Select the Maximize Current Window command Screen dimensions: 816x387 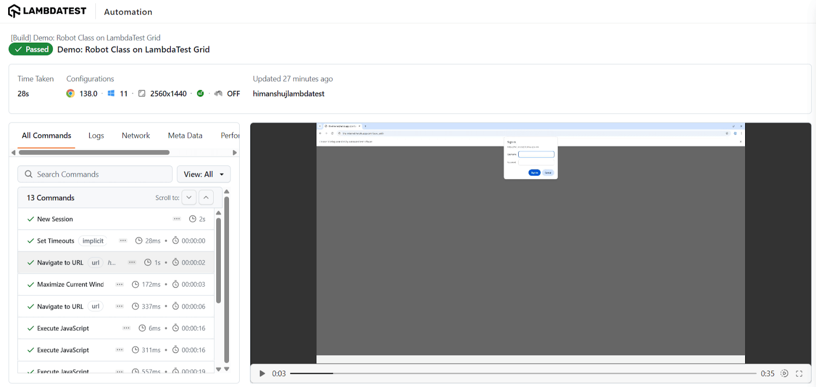[70, 285]
